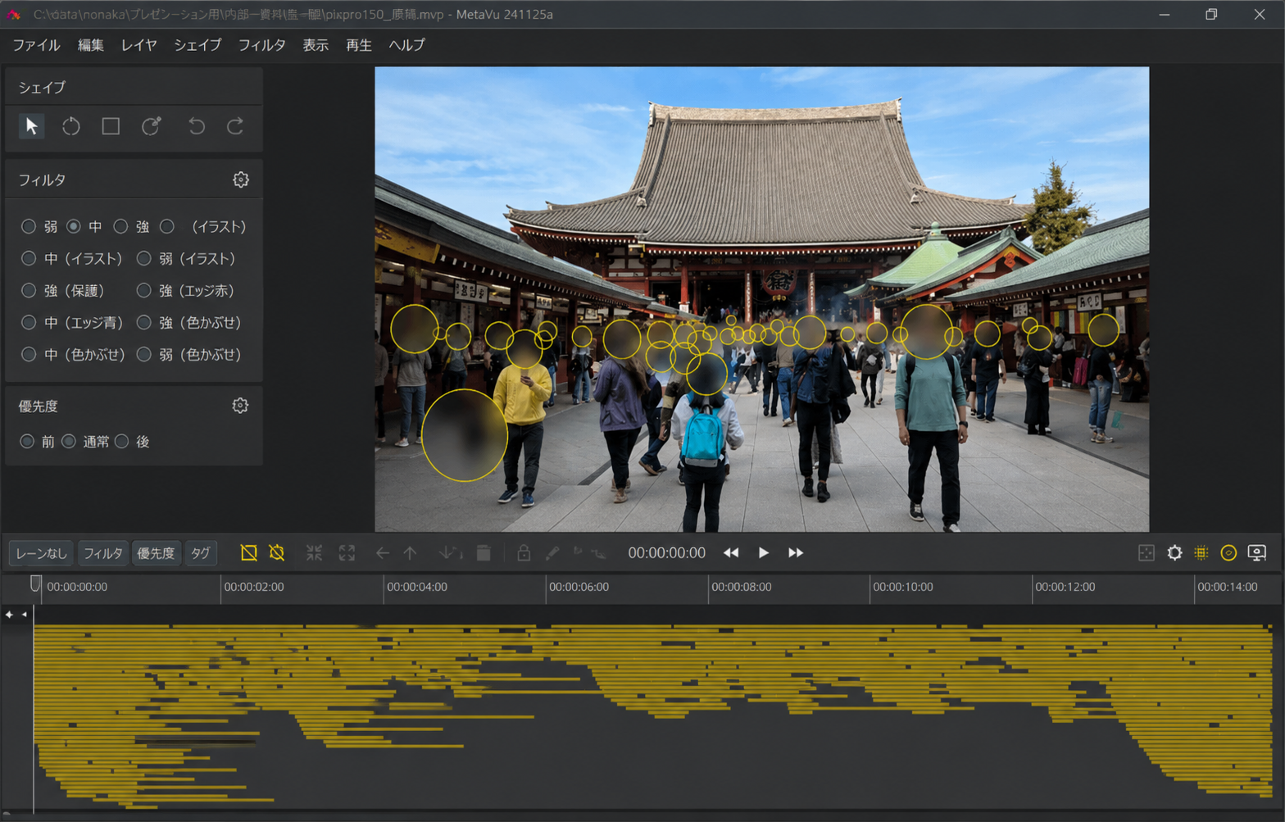Viewport: 1285px width, 822px height.
Task: Open filter settings gear in フィルタ panel
Action: tap(240, 179)
